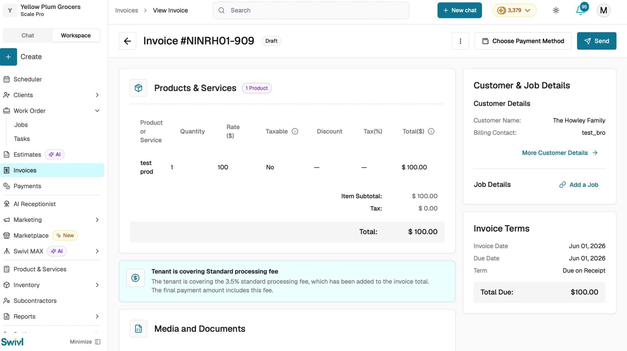Click the back arrow next to the invoice title
The width and height of the screenshot is (627, 351).
[x=127, y=41]
